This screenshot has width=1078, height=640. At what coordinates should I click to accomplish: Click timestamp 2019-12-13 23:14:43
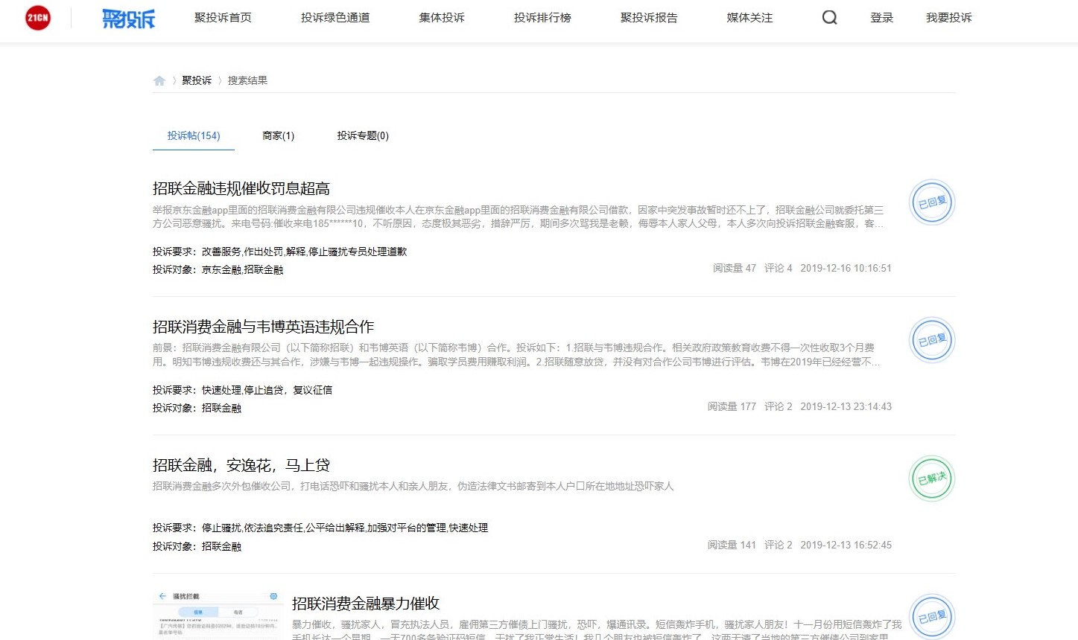(x=846, y=406)
